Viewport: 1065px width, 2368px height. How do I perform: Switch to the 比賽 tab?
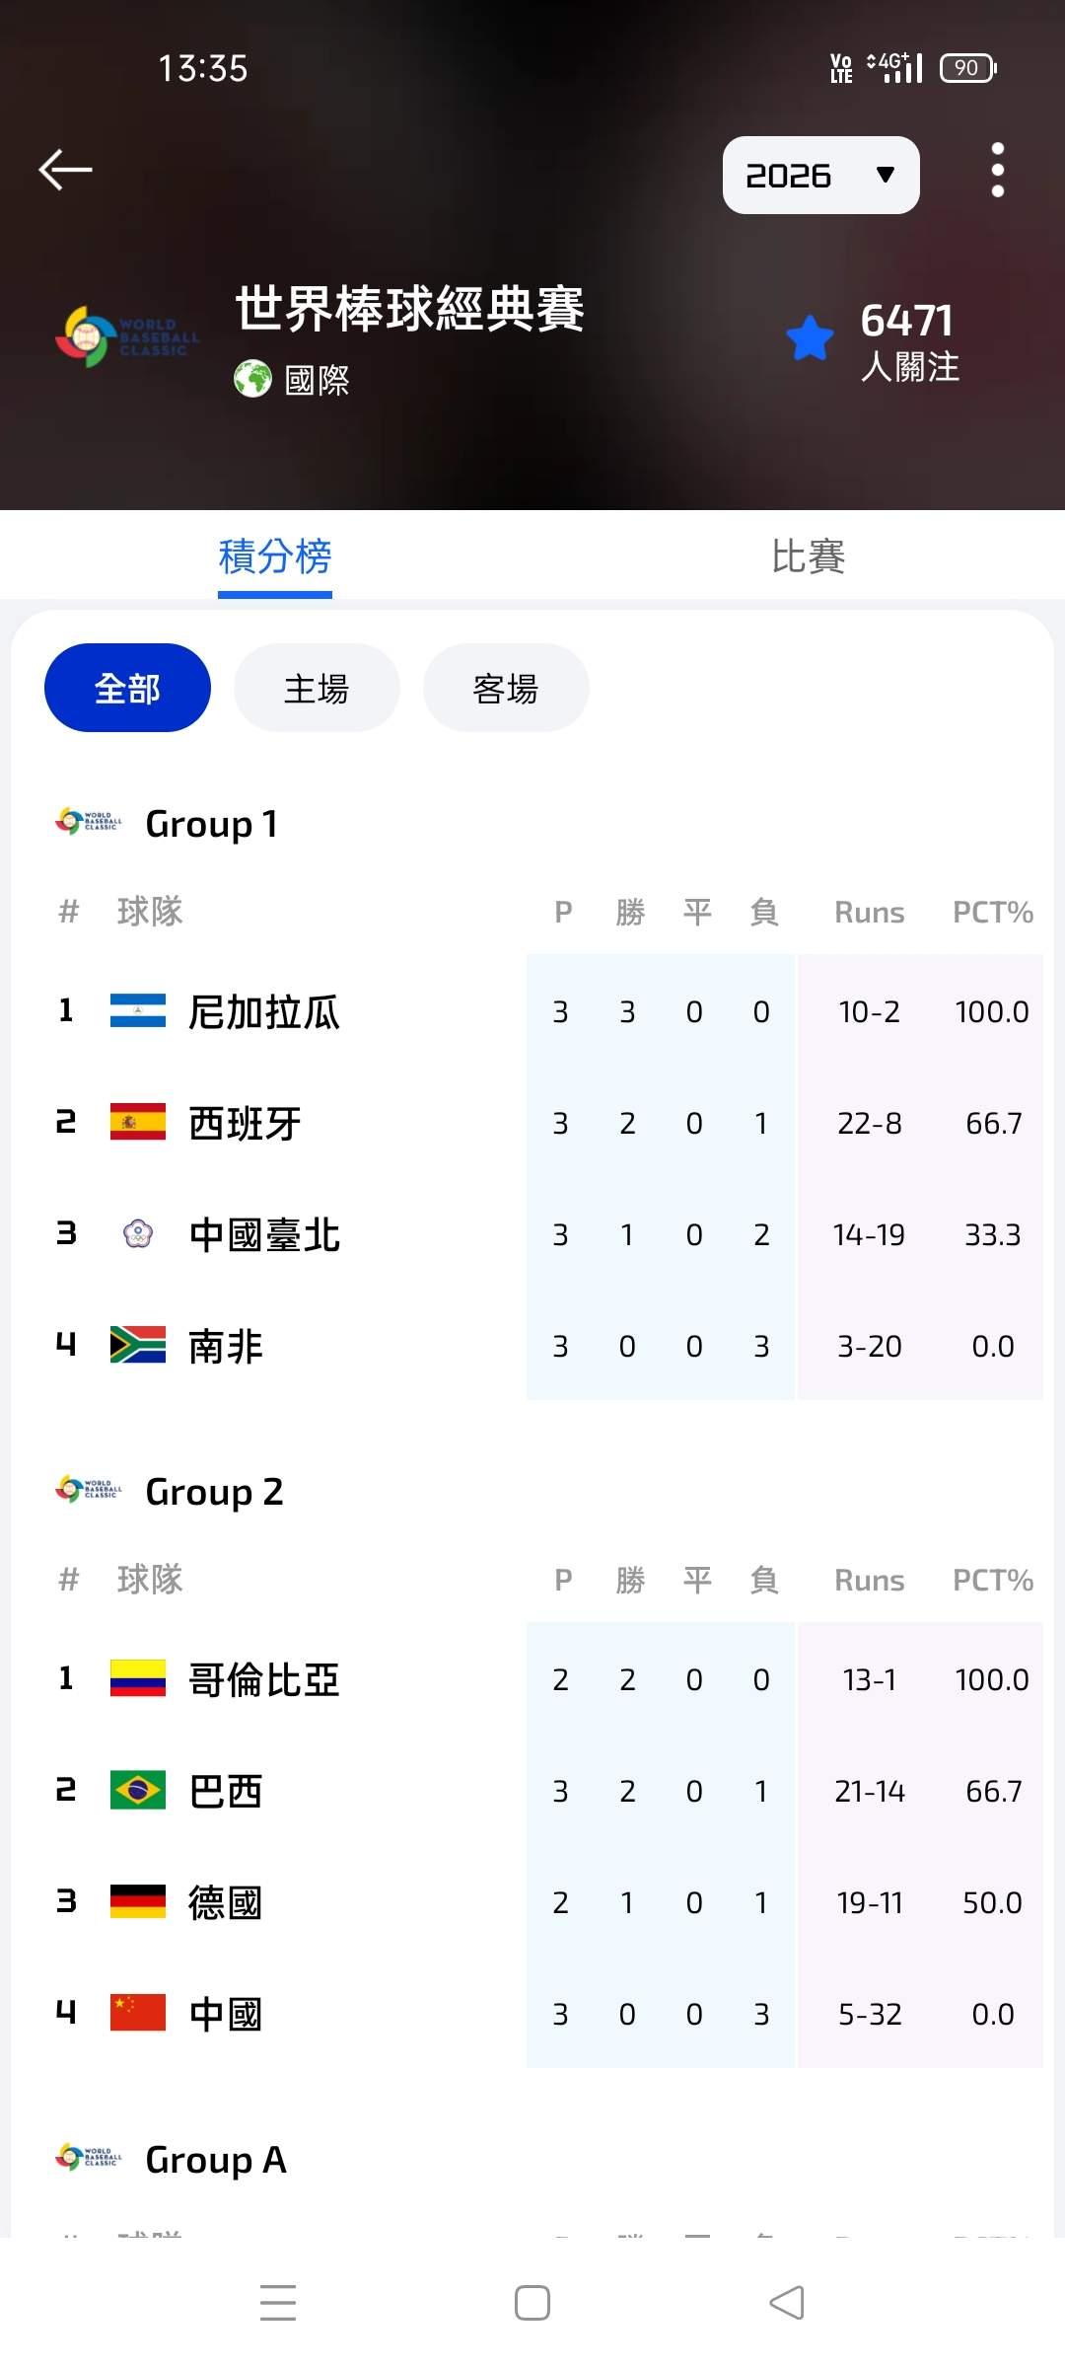pos(808,556)
